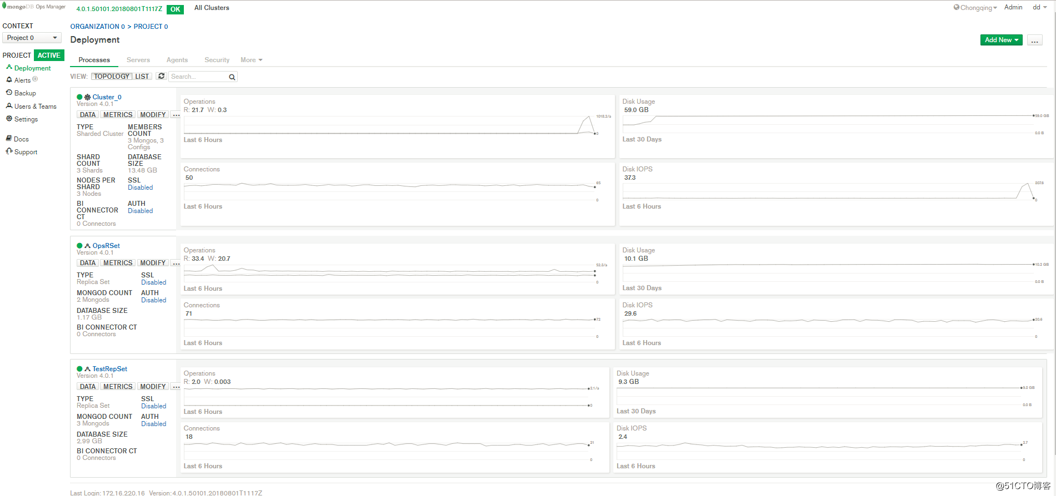Open the Project 0 context dropdown
The width and height of the screenshot is (1056, 496).
coord(32,38)
